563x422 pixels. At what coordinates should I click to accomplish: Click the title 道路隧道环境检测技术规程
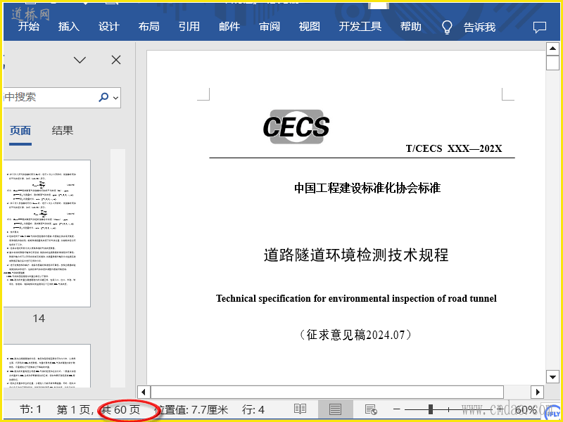pyautogui.click(x=356, y=255)
